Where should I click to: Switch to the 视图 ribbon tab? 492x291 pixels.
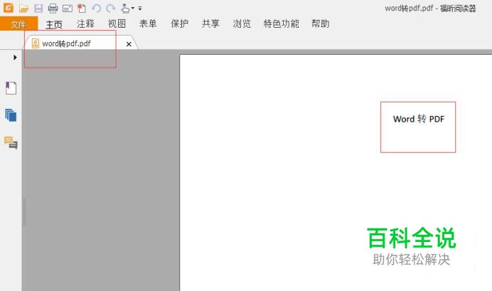tap(117, 23)
